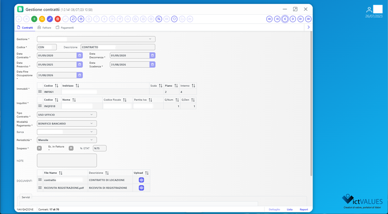Switch to the Fatture tab

(x=44, y=28)
